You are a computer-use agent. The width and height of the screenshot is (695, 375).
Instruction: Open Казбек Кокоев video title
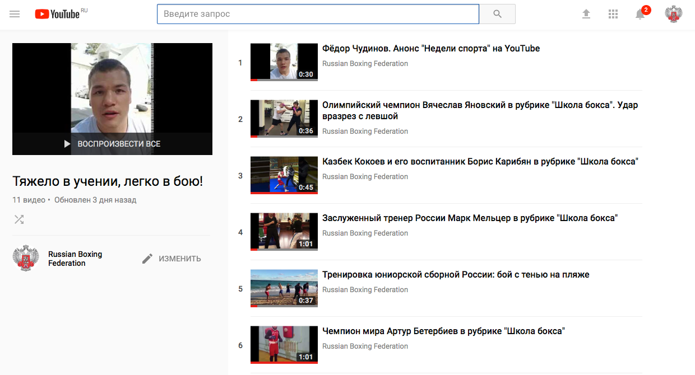480,162
